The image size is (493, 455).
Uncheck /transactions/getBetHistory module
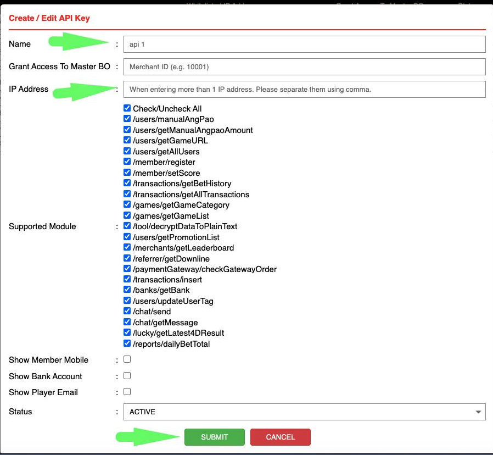[x=127, y=183]
